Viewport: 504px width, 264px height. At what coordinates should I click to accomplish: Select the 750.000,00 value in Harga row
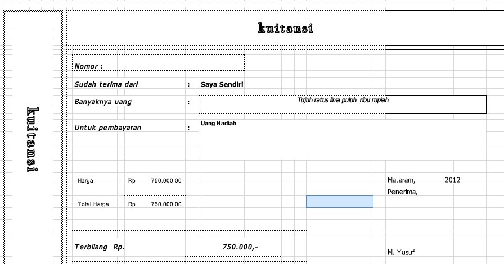pyautogui.click(x=166, y=180)
